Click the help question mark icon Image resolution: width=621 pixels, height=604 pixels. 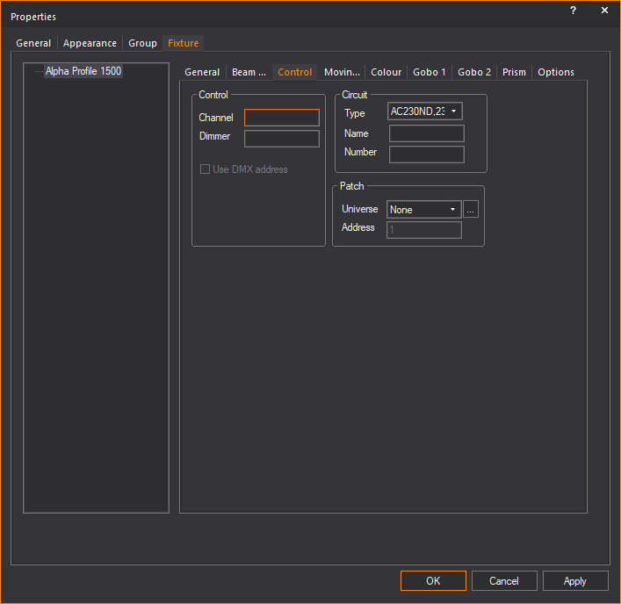573,11
